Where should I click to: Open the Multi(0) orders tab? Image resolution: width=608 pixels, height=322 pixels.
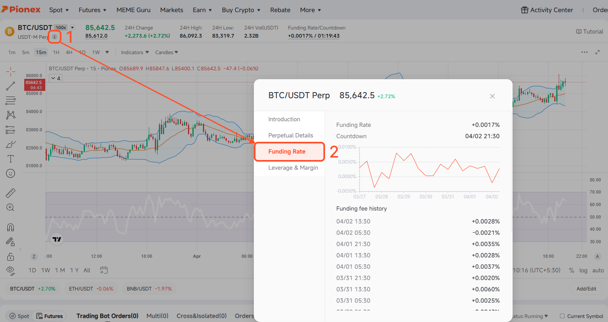[157, 316]
